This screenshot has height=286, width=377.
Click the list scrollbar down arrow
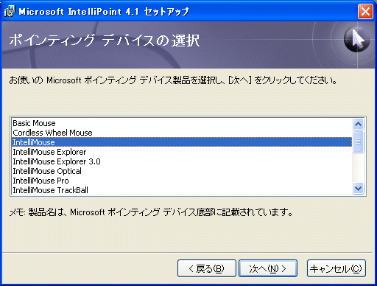tap(358, 189)
